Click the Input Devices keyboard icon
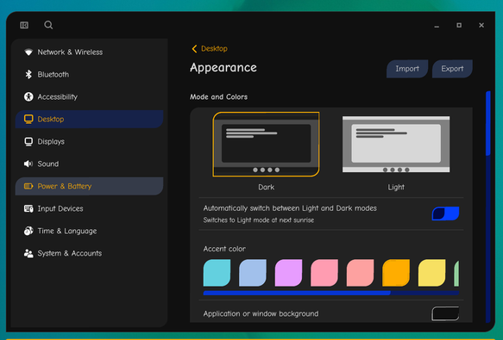 coord(28,209)
